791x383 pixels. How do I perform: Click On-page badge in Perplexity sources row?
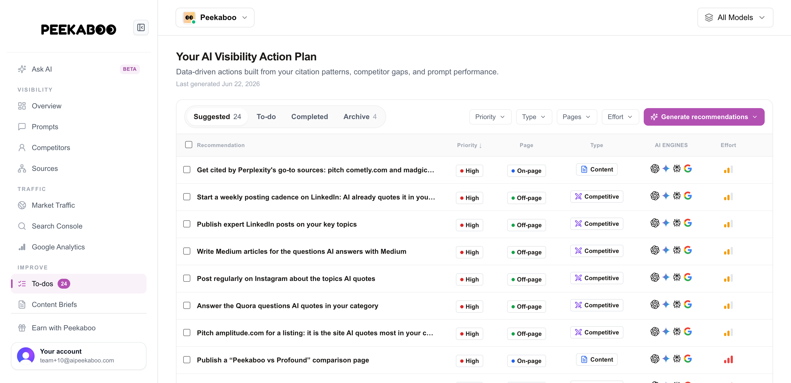pos(527,171)
